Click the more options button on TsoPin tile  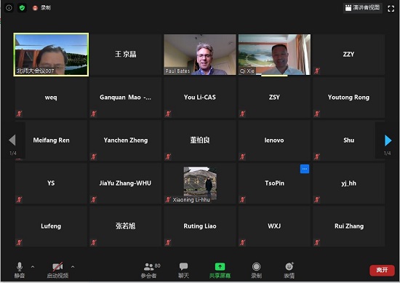pyautogui.click(x=304, y=169)
